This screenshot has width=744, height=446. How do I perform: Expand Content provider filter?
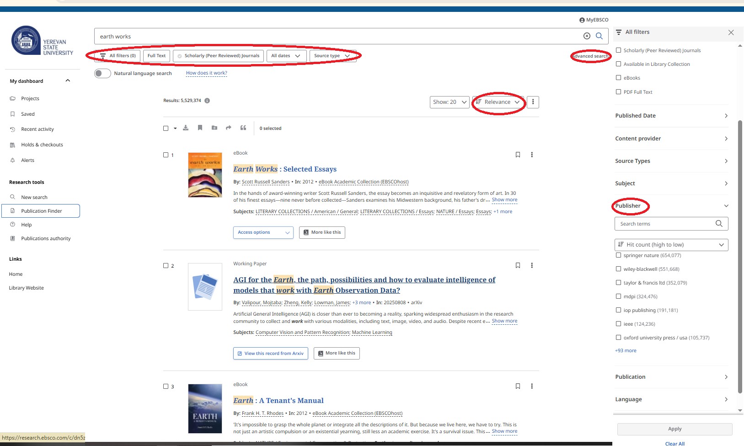(x=671, y=139)
